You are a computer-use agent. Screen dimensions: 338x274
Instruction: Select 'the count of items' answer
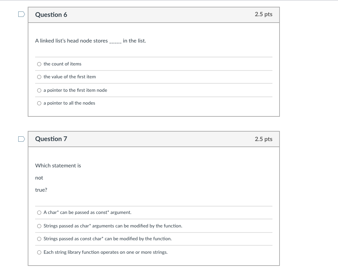(39, 63)
